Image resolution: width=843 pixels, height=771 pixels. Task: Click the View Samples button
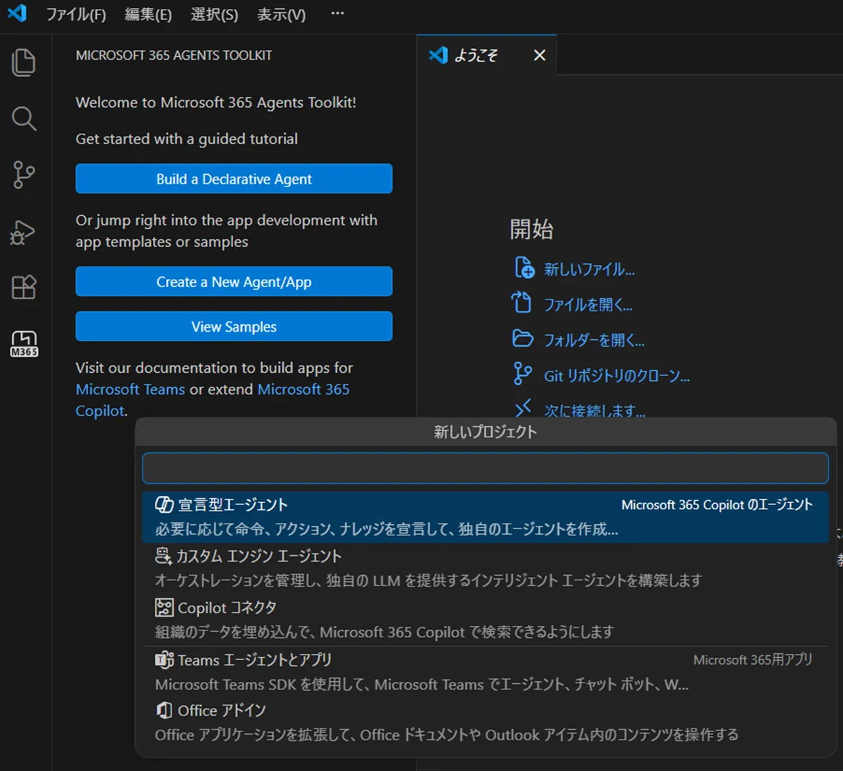234,326
